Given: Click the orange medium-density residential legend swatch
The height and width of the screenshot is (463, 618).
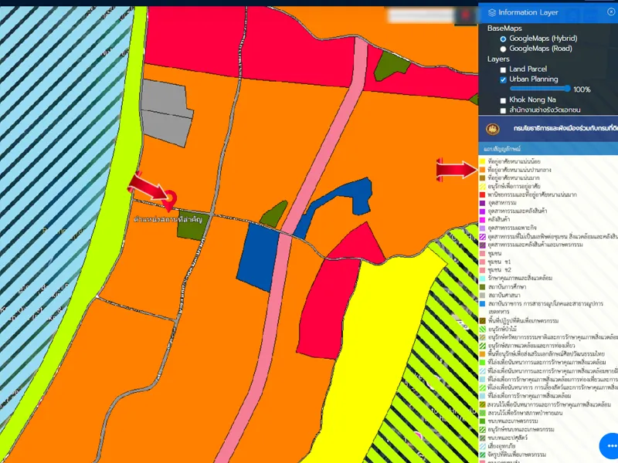Looking at the screenshot, I should (482, 169).
